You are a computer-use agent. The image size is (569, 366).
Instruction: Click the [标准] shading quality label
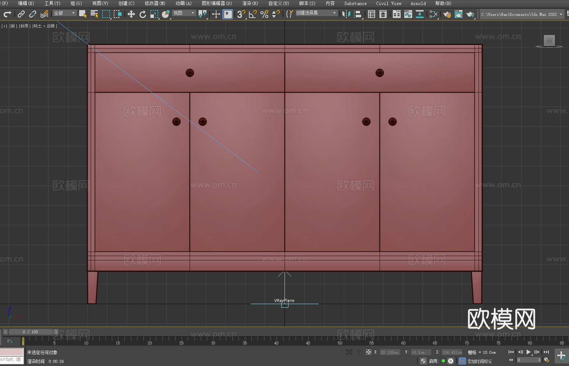click(24, 26)
